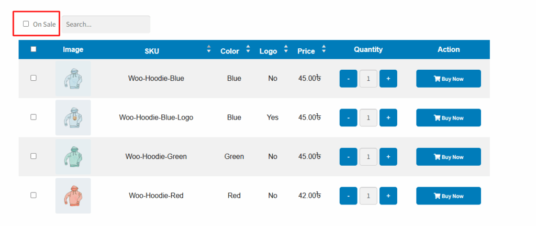Toggle select-all checkbox in table header
This screenshot has width=536, height=226.
pyautogui.click(x=33, y=49)
